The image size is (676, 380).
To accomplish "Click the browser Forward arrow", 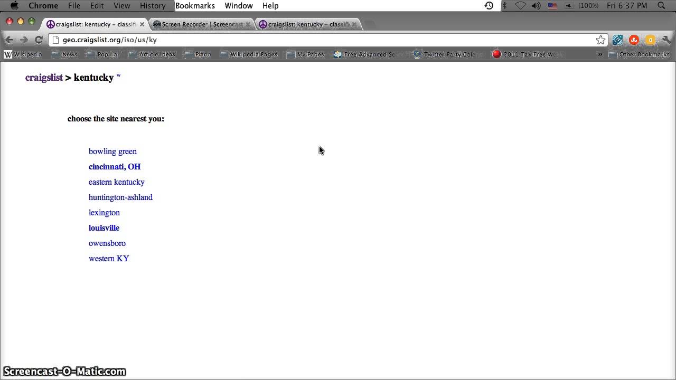I will 24,40.
